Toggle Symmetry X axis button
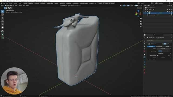The image size is (173, 97). click(160, 51)
